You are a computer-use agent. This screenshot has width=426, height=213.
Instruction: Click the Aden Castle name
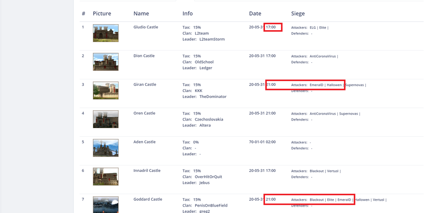click(144, 142)
